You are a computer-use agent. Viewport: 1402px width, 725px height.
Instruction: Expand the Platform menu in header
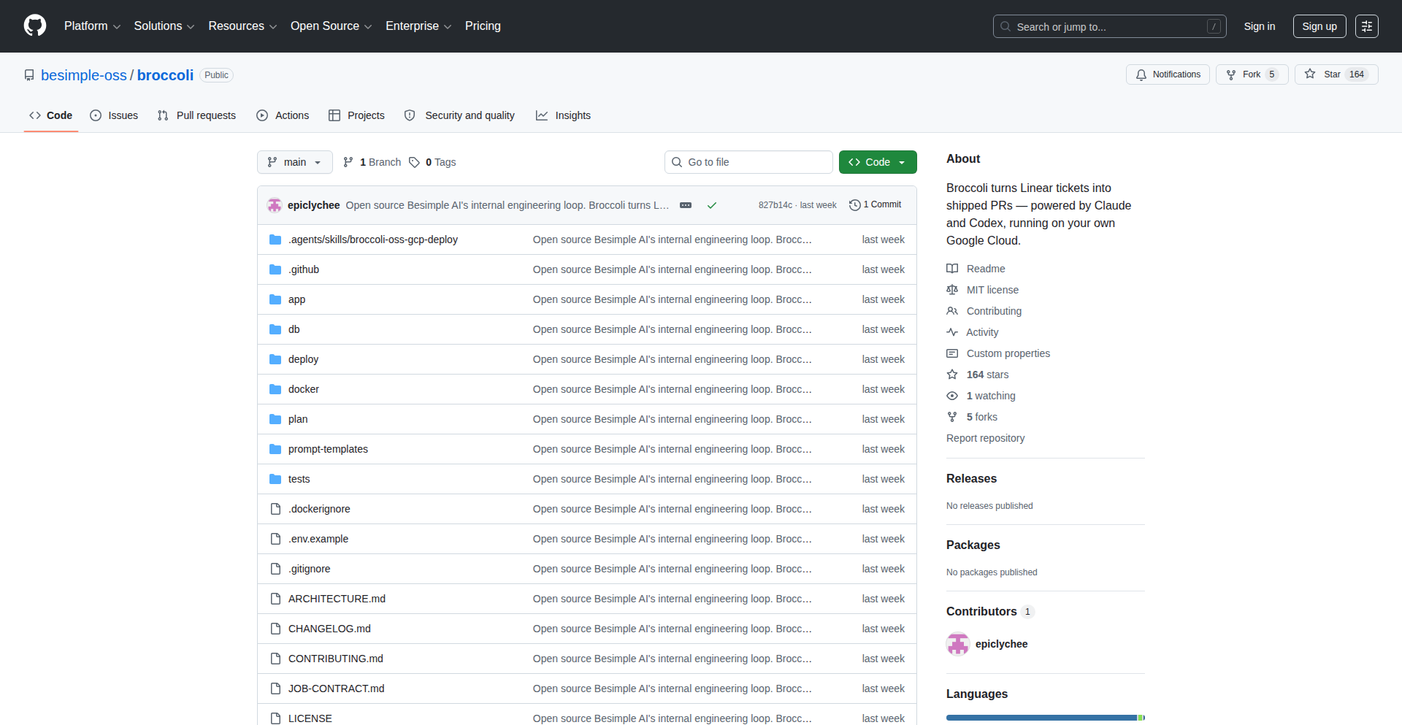click(92, 26)
